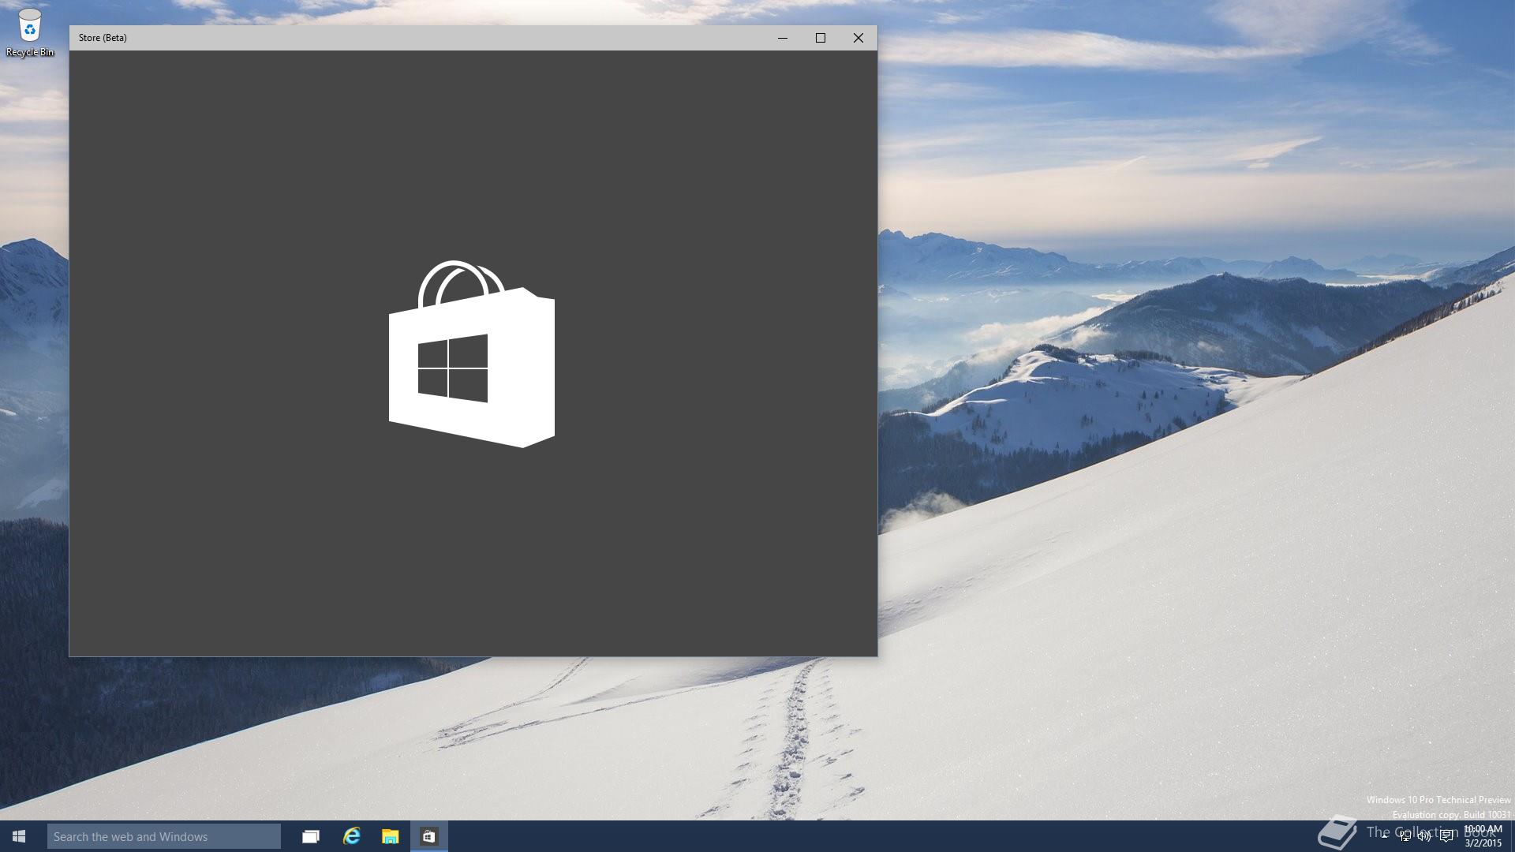Open the network status tray icon
Viewport: 1515px width, 852px height.
[1405, 836]
